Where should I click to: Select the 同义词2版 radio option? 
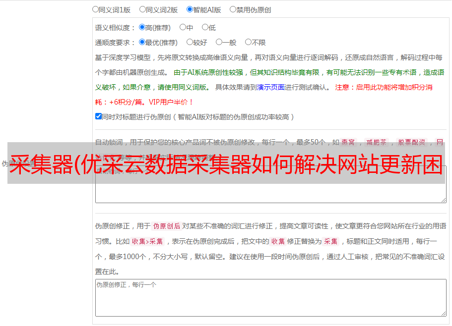pos(142,9)
